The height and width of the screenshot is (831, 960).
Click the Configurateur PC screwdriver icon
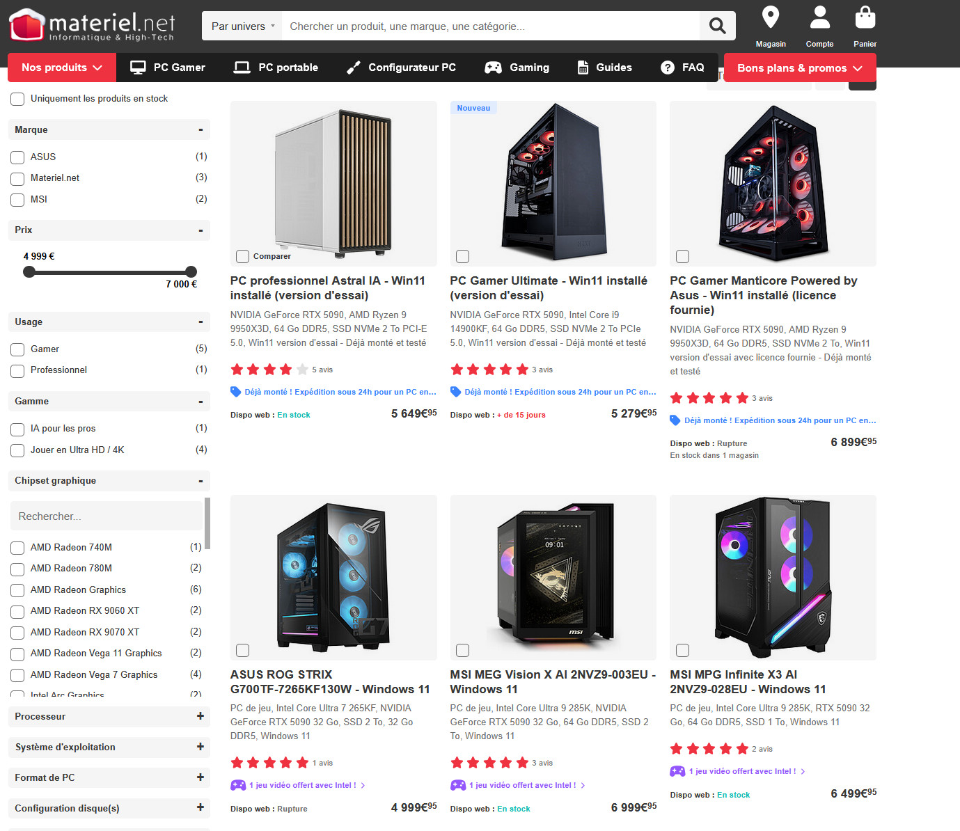(x=354, y=68)
